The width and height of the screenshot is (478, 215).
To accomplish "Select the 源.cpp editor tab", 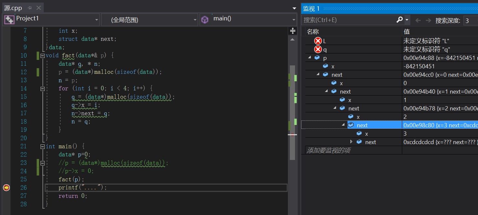I will point(13,8).
